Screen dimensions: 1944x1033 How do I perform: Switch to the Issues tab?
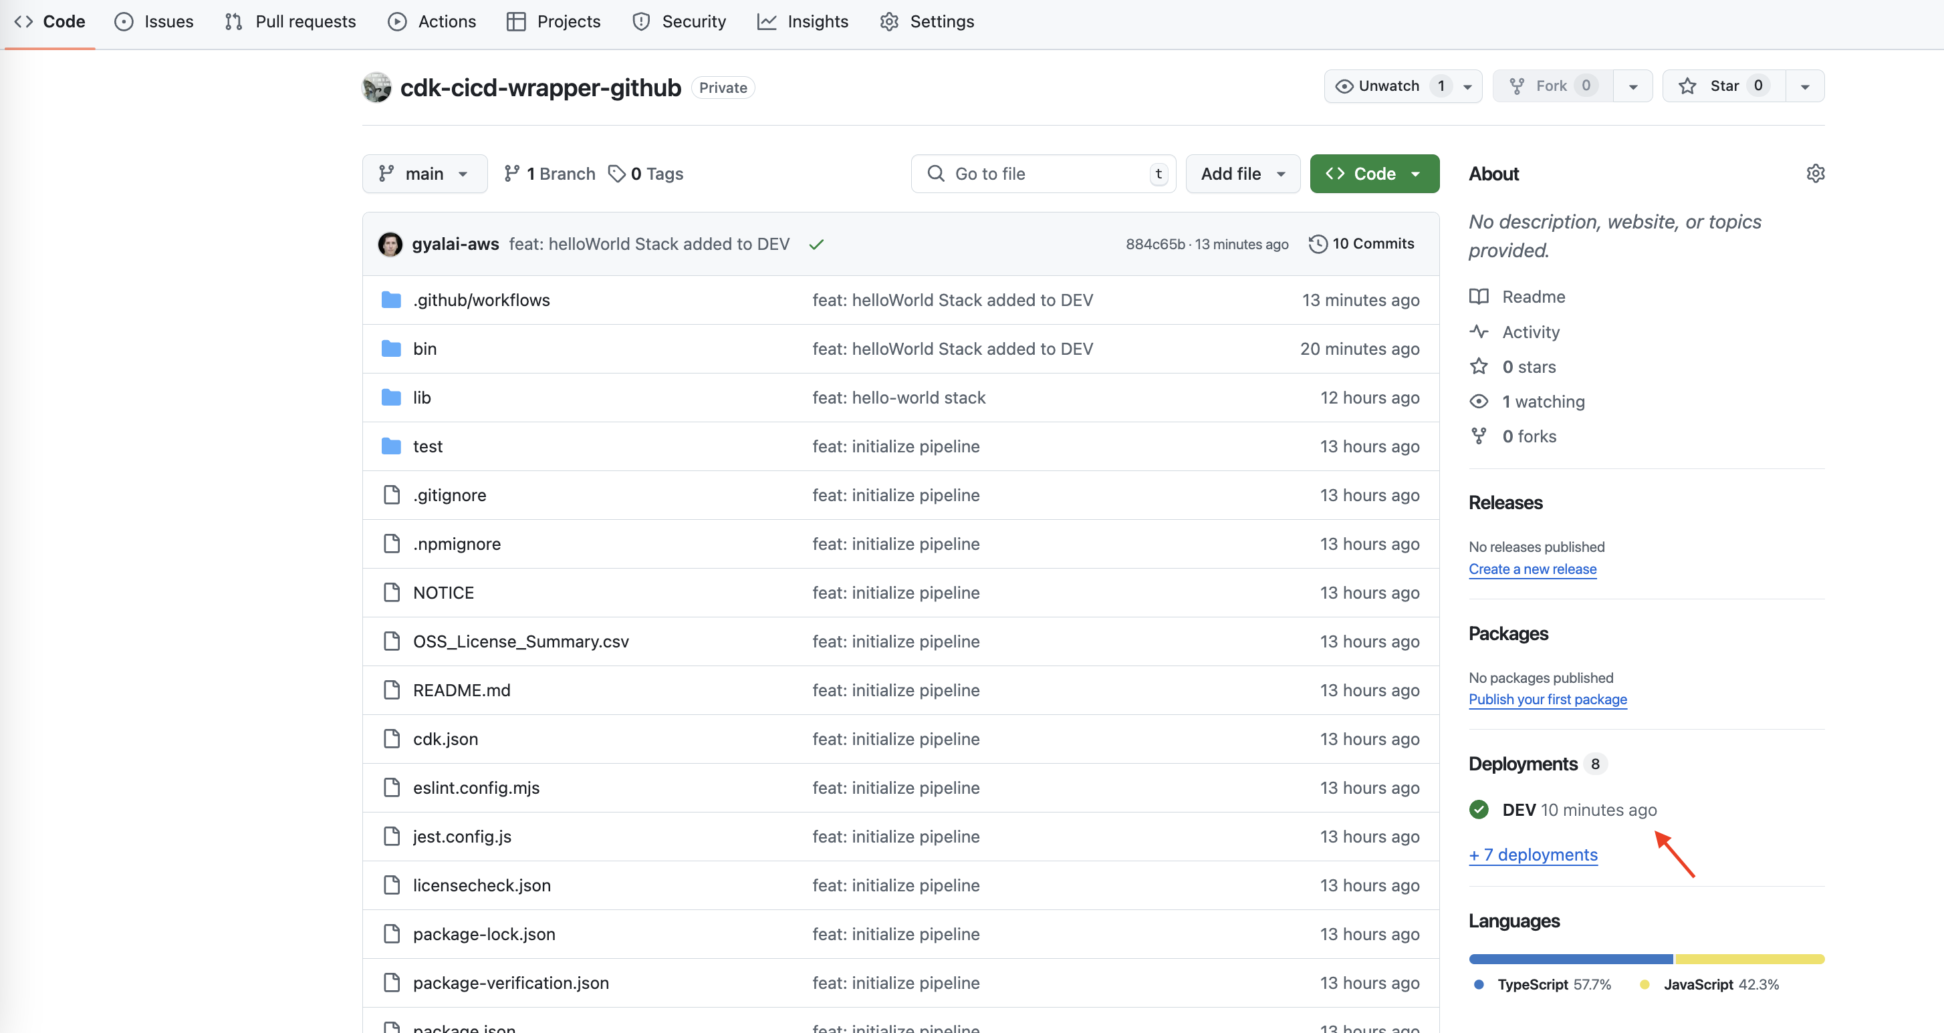[154, 22]
